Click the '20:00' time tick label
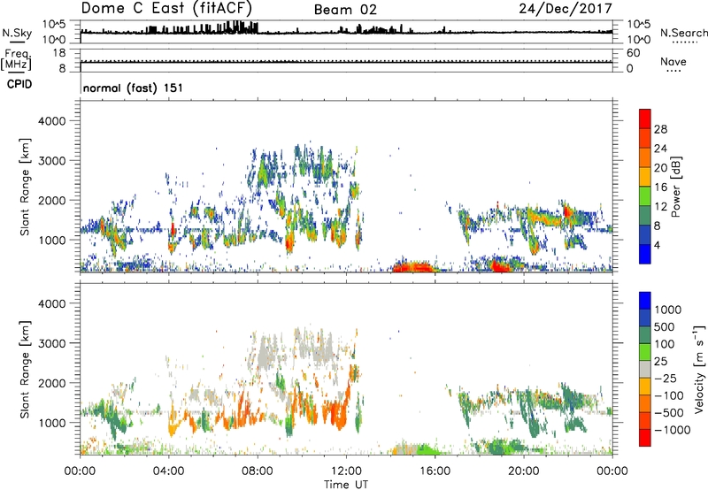The height and width of the screenshot is (490, 708). tap(523, 471)
